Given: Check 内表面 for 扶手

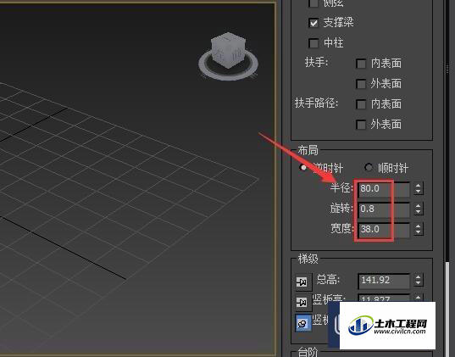Looking at the screenshot, I should click(x=361, y=64).
